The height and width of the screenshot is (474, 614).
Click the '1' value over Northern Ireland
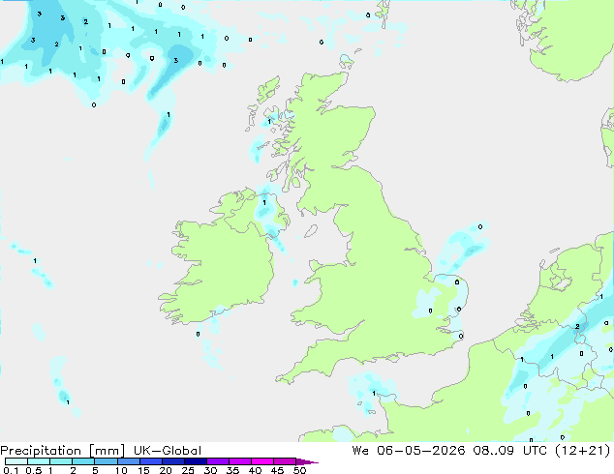click(x=264, y=202)
